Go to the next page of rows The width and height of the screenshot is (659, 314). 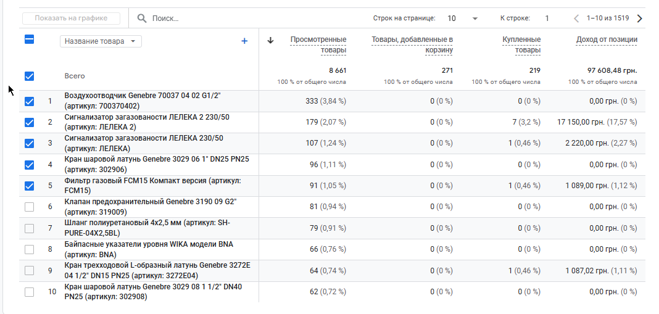[639, 19]
